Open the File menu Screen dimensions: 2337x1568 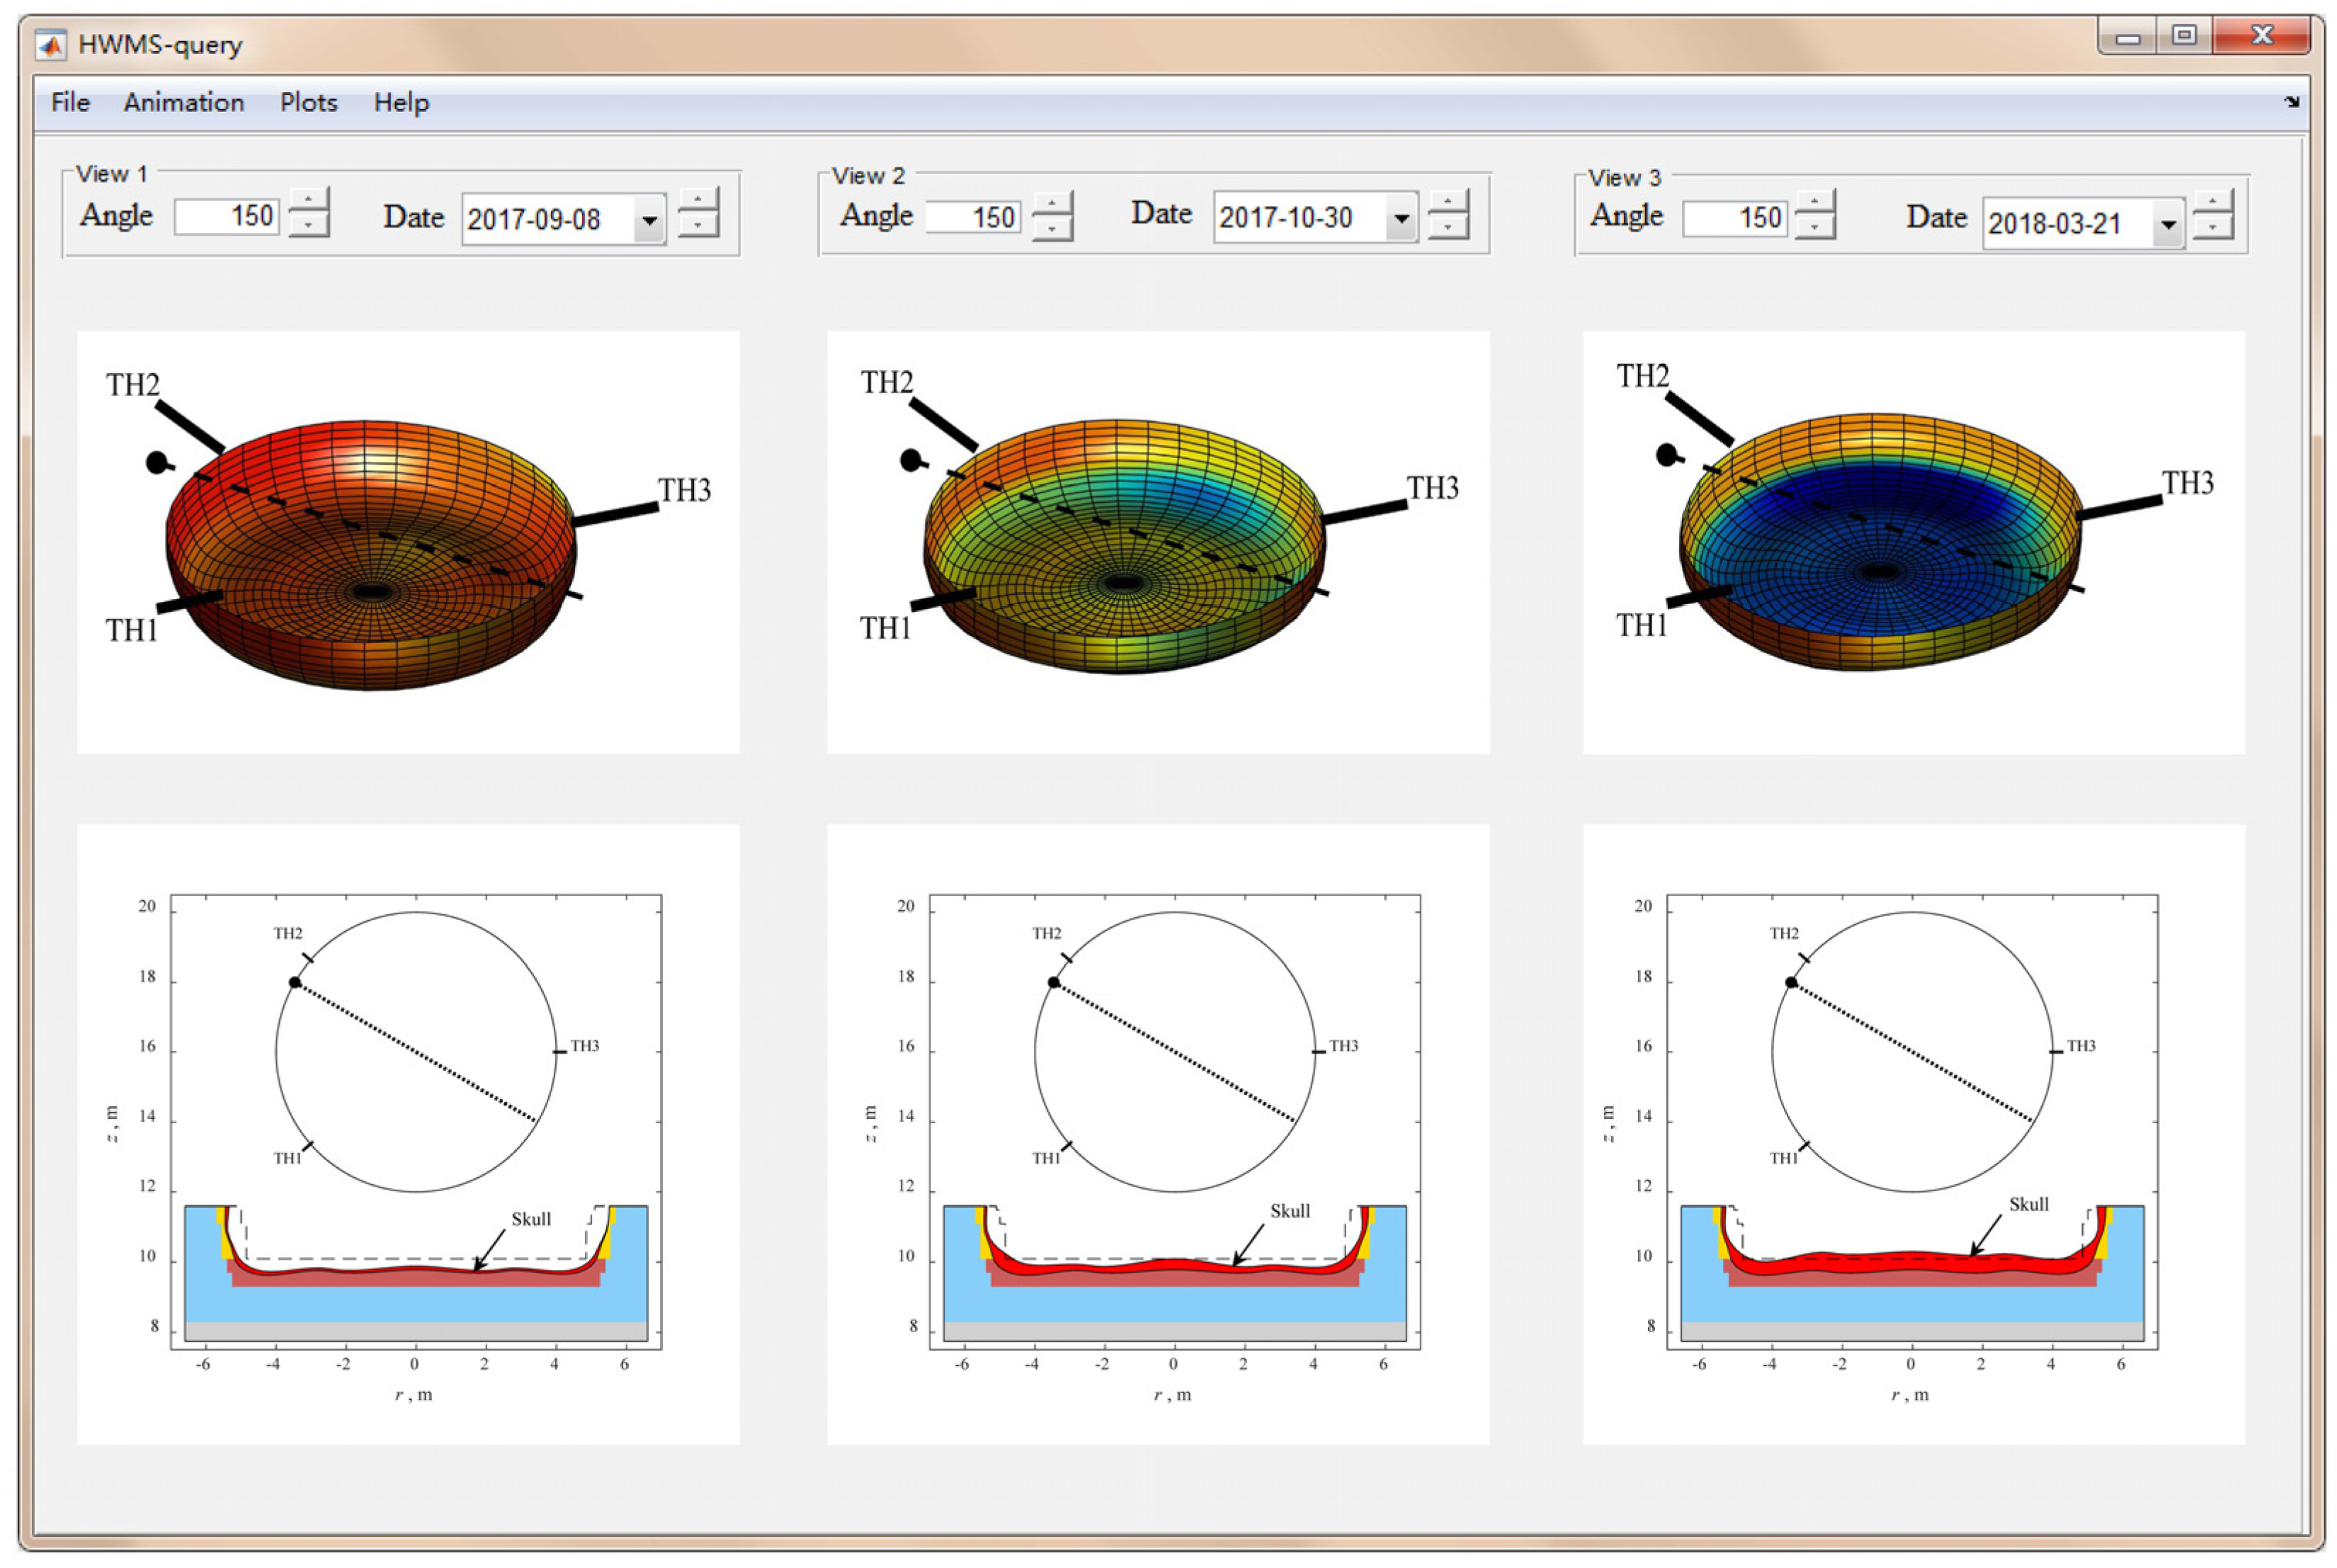pos(70,102)
